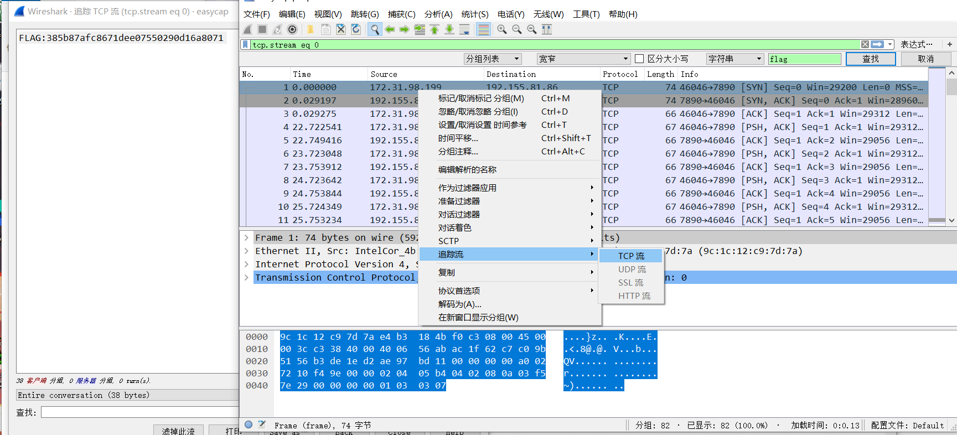Click the go to specified packet icon
This screenshot has width=957, height=435.
point(420,29)
